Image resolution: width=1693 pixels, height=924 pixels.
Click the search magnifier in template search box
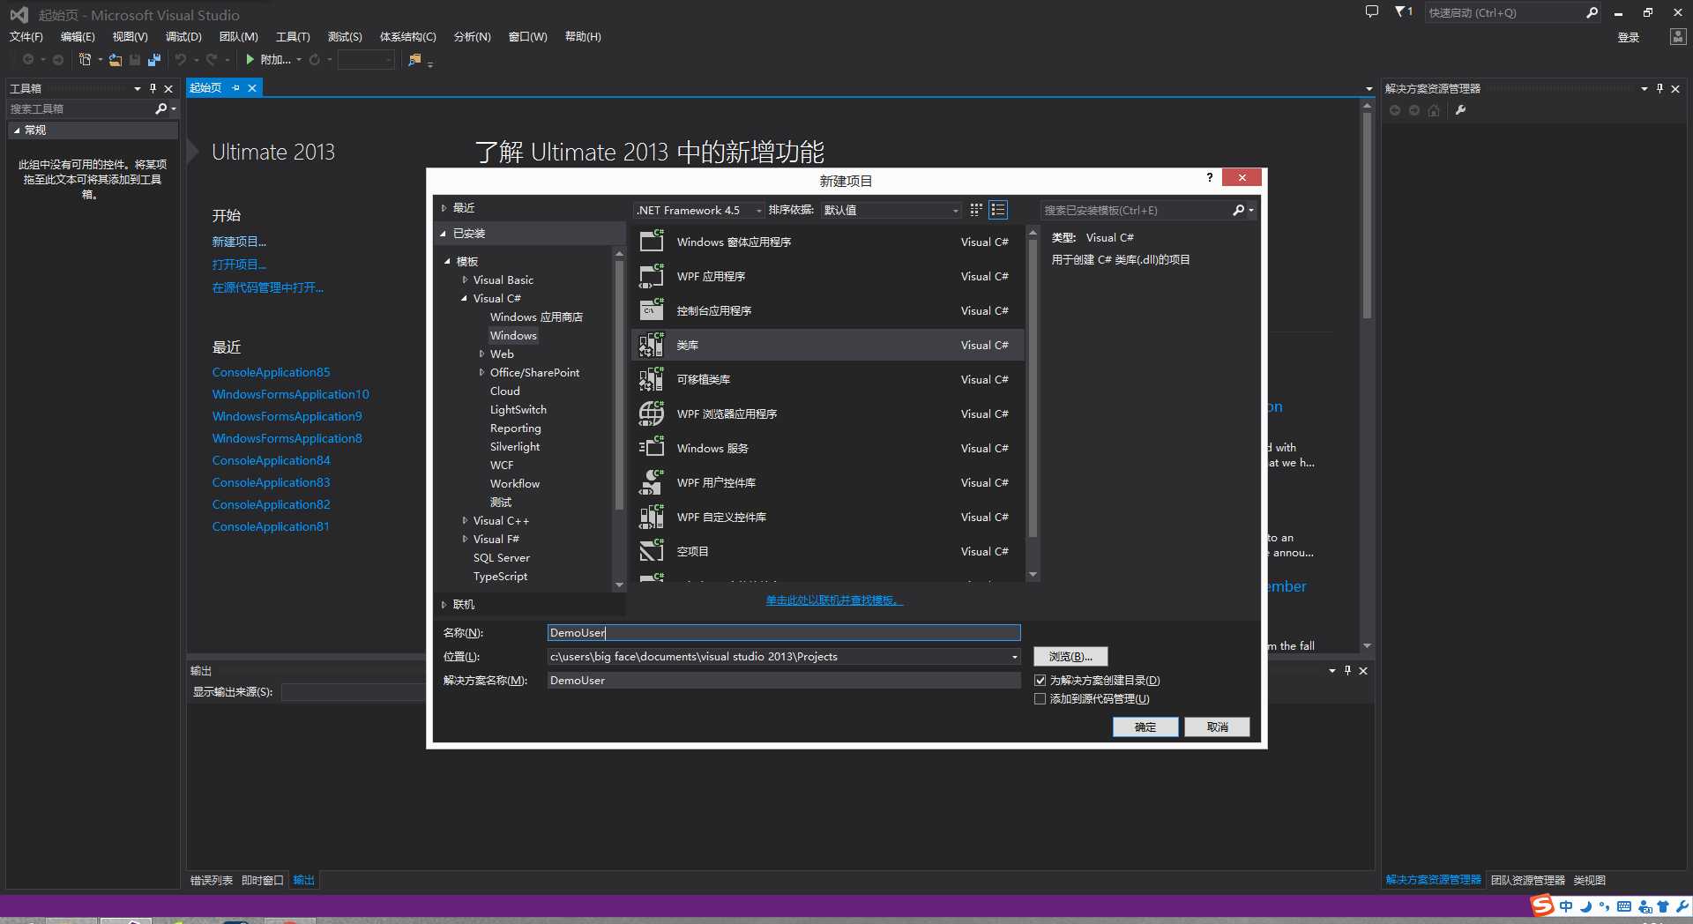click(x=1239, y=210)
